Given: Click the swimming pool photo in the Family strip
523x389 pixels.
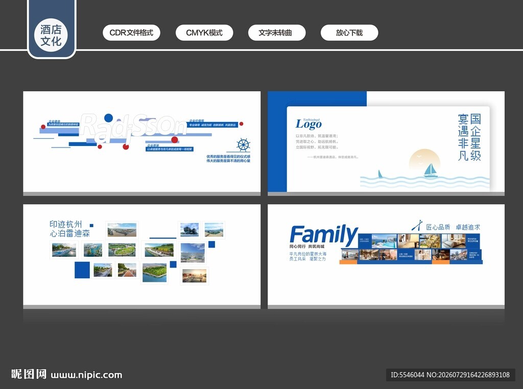Looking at the screenshot, I should click(x=384, y=240).
